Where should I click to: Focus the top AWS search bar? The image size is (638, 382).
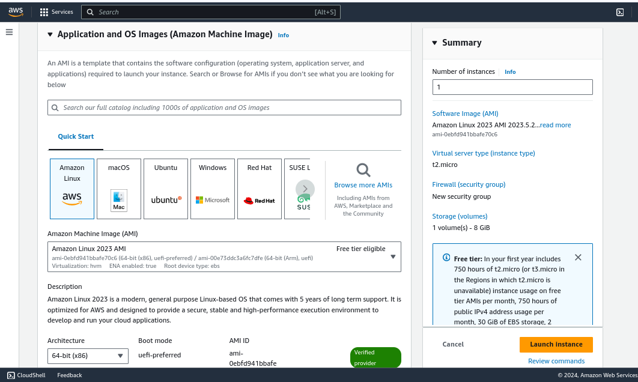tap(211, 12)
